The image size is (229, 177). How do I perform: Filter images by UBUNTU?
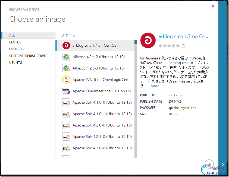point(16,63)
